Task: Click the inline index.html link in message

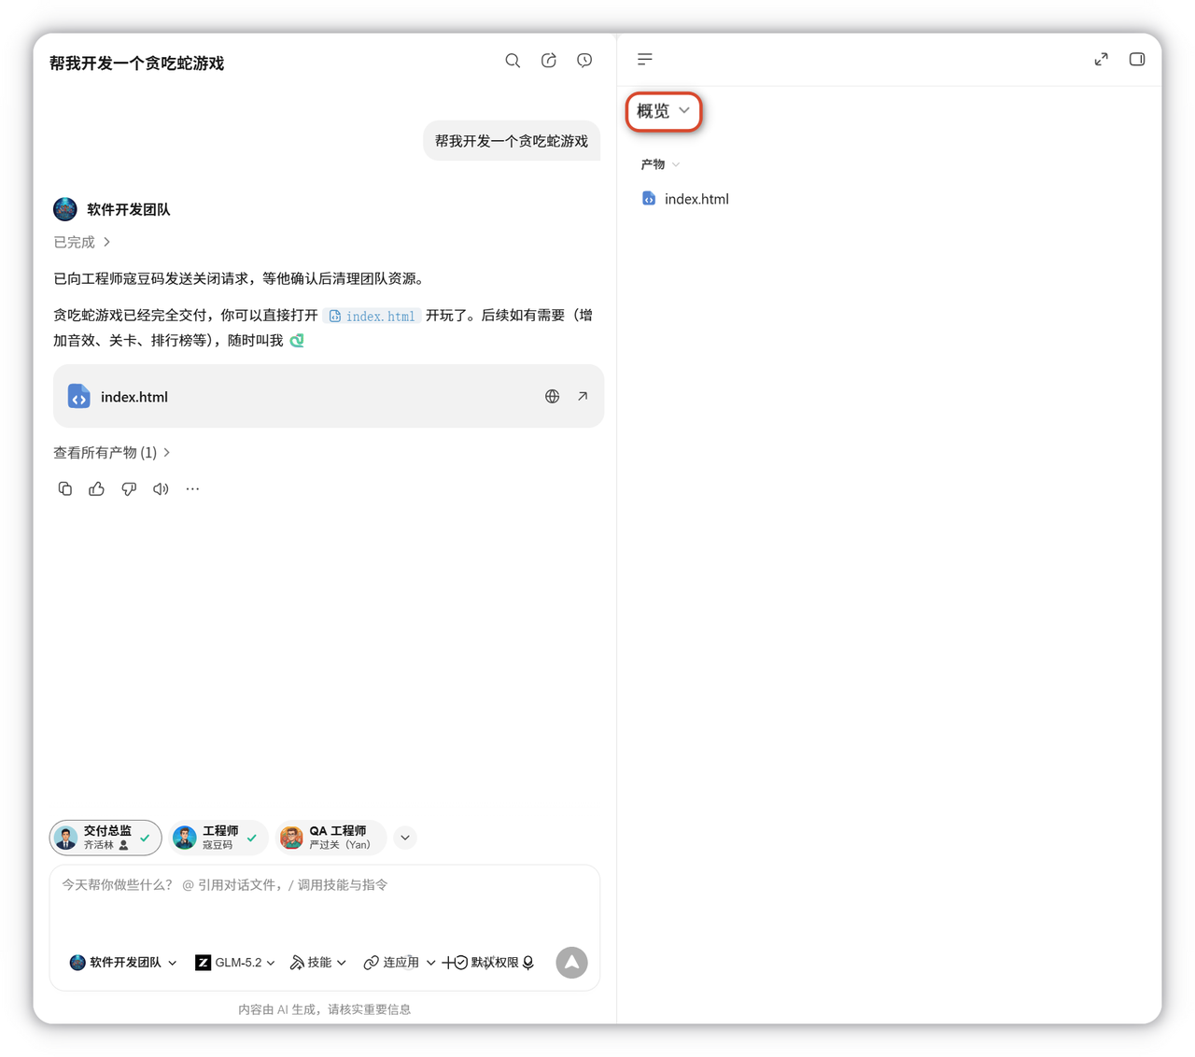Action: (x=372, y=317)
